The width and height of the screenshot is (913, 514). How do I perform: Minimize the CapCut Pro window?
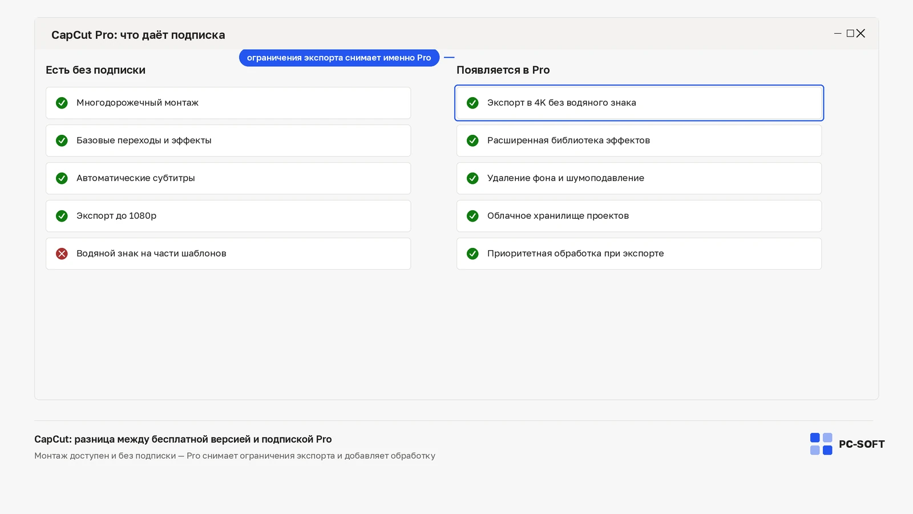click(838, 34)
